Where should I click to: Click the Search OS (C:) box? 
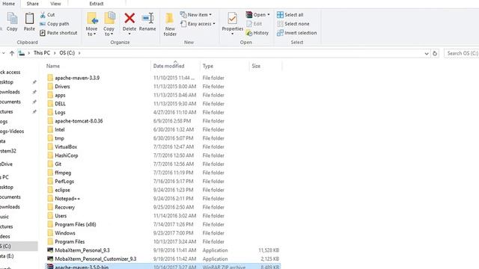point(462,53)
